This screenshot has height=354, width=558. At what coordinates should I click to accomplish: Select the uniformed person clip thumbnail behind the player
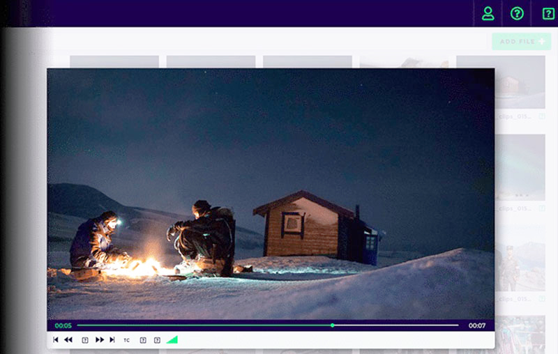[520, 258]
